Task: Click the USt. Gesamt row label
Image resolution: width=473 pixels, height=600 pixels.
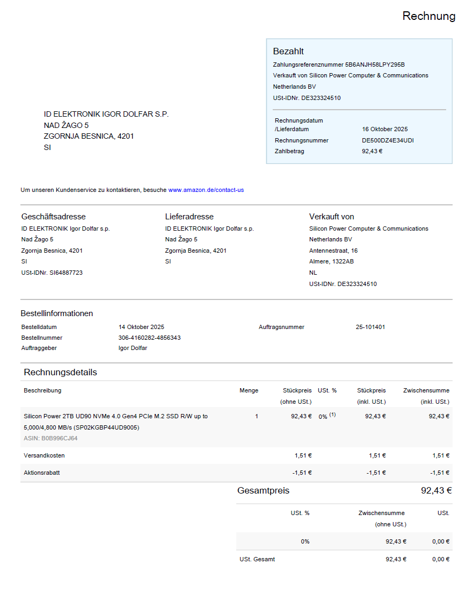Action: (x=257, y=559)
